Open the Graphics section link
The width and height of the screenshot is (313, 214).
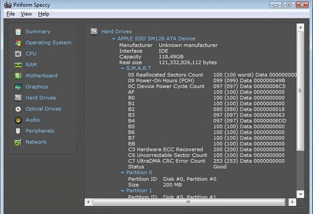[37, 87]
